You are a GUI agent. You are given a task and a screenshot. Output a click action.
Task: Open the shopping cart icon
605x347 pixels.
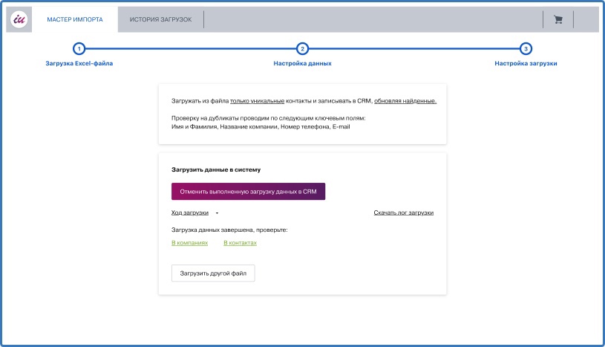pyautogui.click(x=558, y=19)
